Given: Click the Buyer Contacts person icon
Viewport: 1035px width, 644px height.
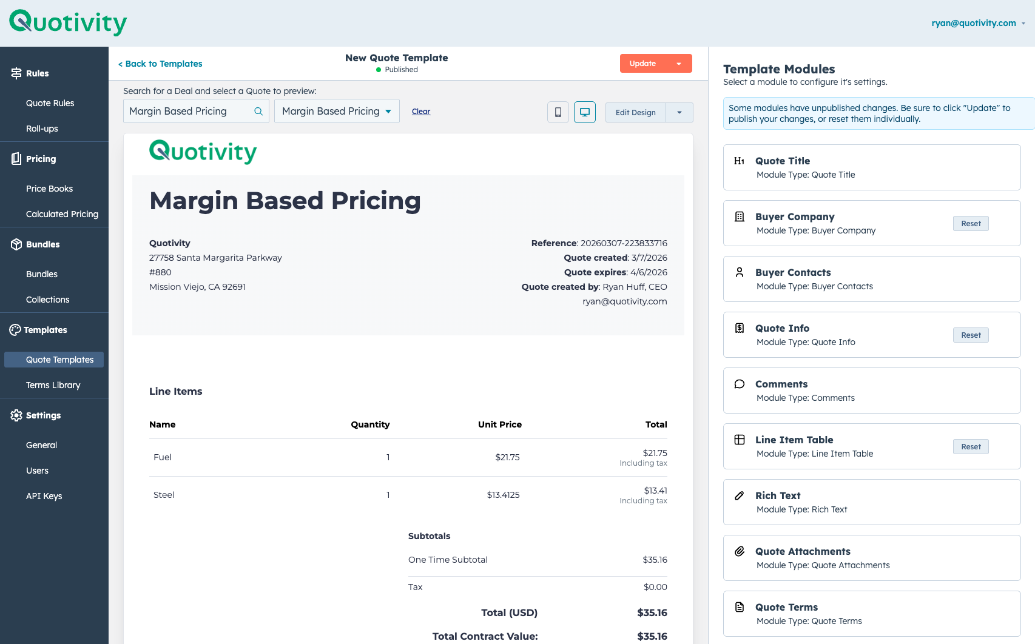Looking at the screenshot, I should pos(739,272).
